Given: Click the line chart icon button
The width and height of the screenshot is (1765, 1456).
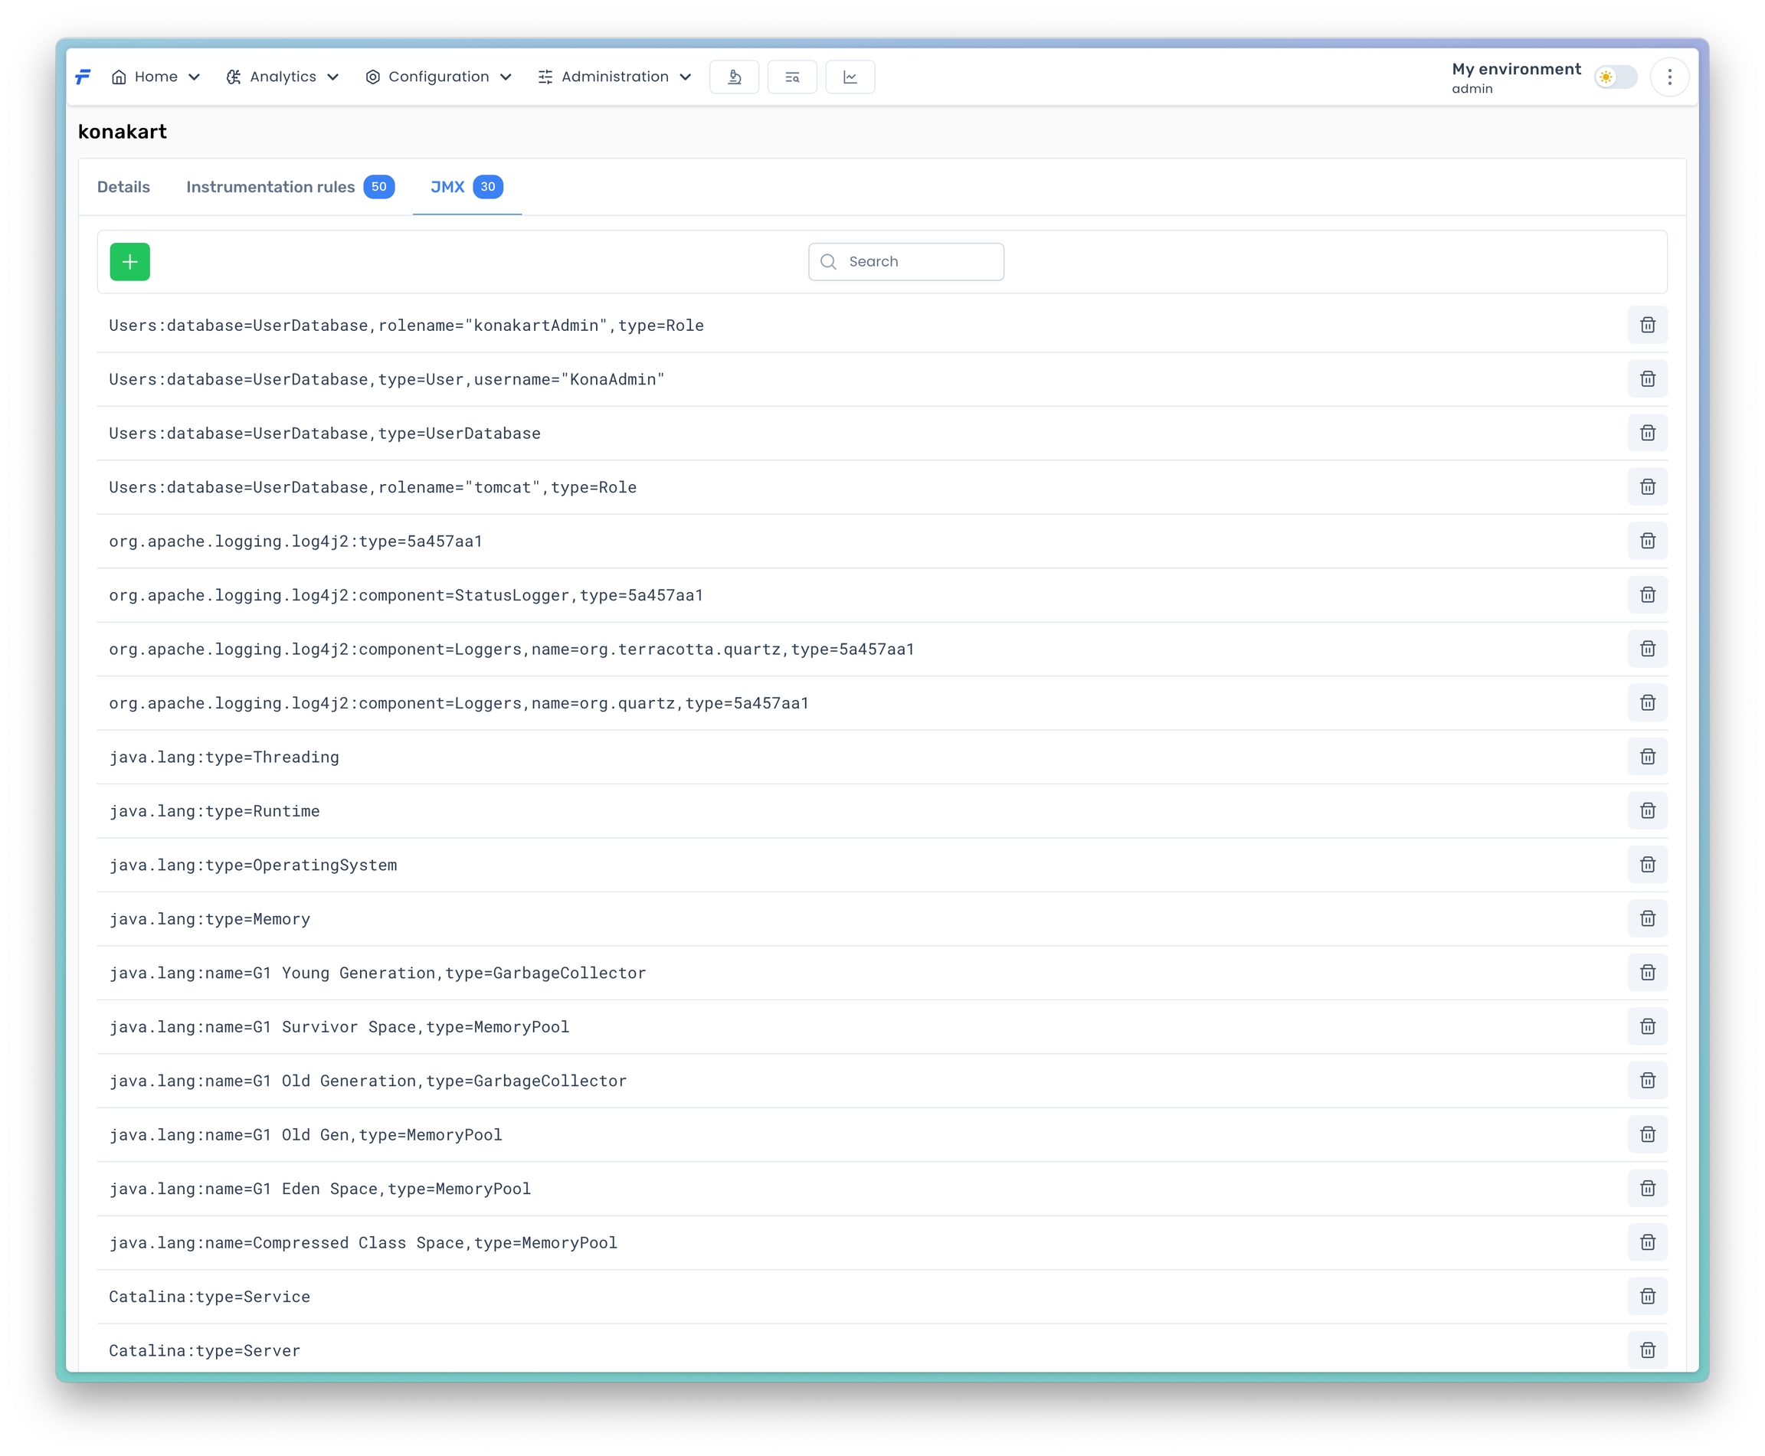Looking at the screenshot, I should [850, 77].
